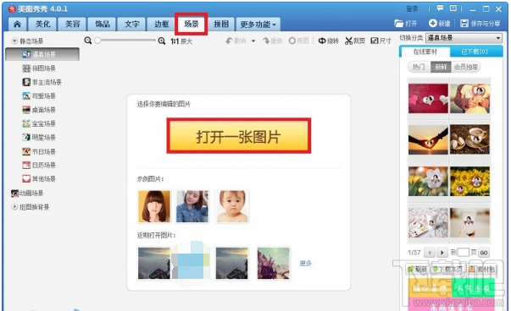Click the 旋转 rotate tool
Screen dimensions: 511x311
pyautogui.click(x=328, y=41)
